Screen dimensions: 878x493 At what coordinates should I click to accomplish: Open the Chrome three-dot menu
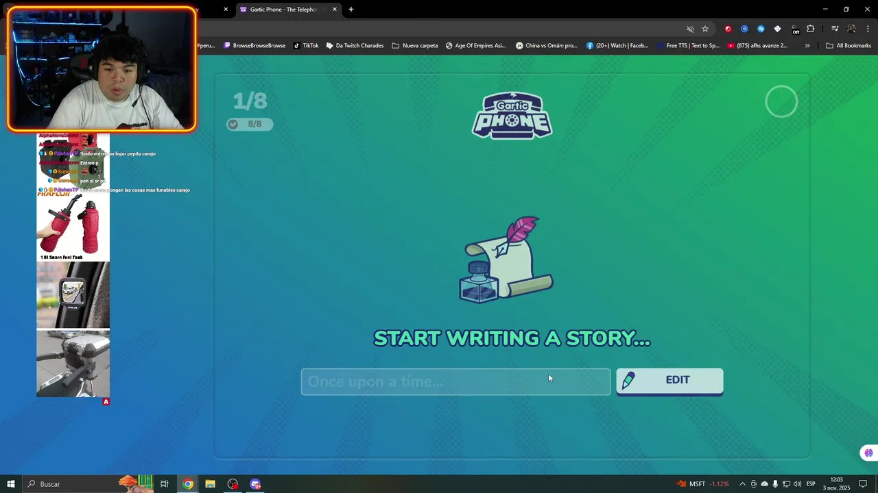point(868,29)
